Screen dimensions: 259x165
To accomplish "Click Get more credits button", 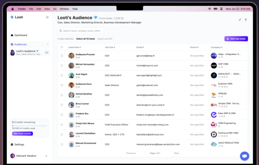I will pyautogui.click(x=22, y=134).
